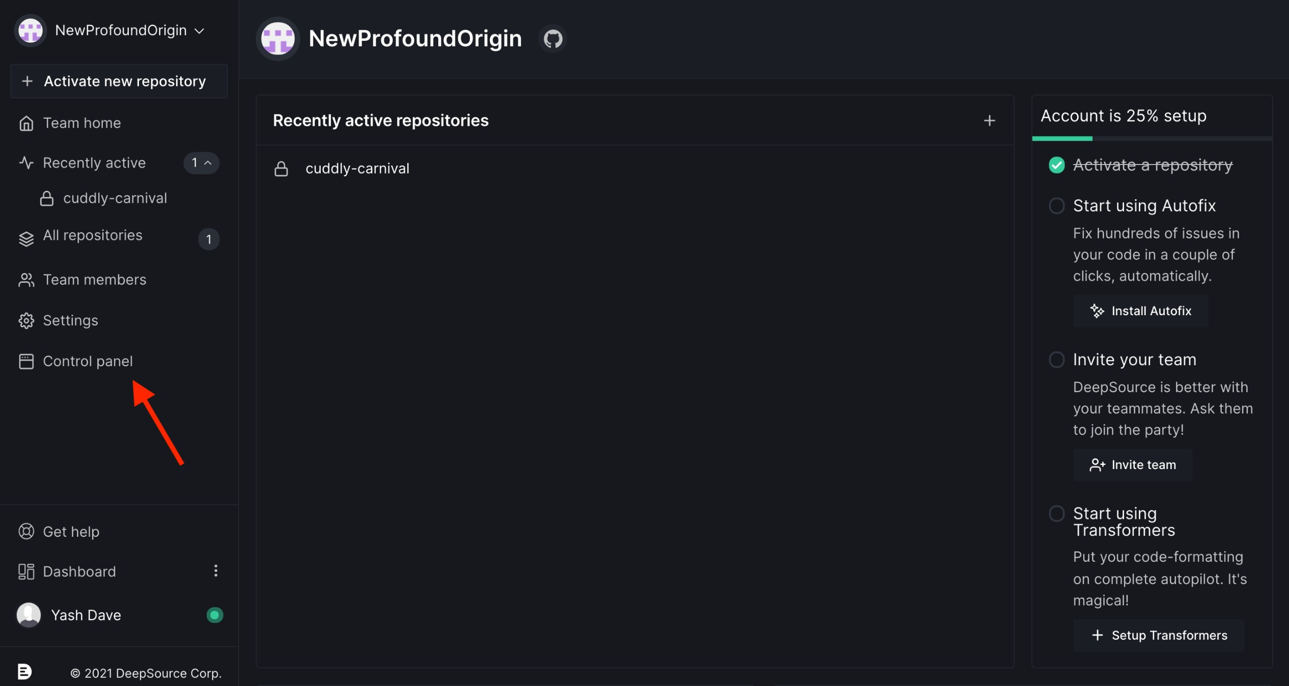The image size is (1289, 686).
Task: Click the NewProfoundOrigin team avatar icon
Action: click(30, 30)
